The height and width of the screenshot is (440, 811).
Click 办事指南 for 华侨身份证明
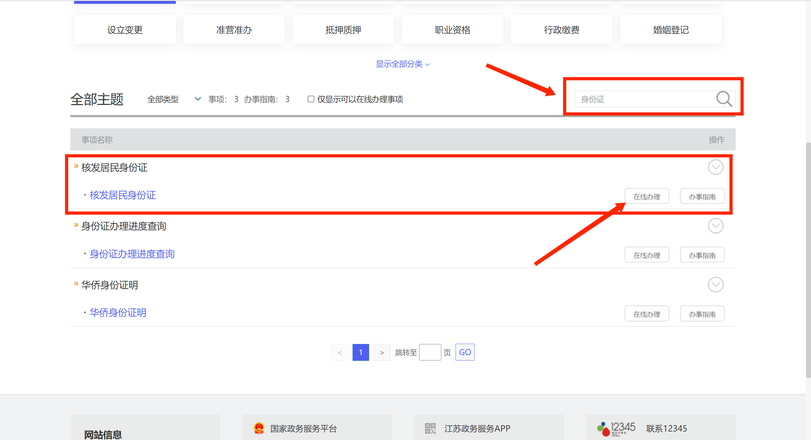click(702, 314)
